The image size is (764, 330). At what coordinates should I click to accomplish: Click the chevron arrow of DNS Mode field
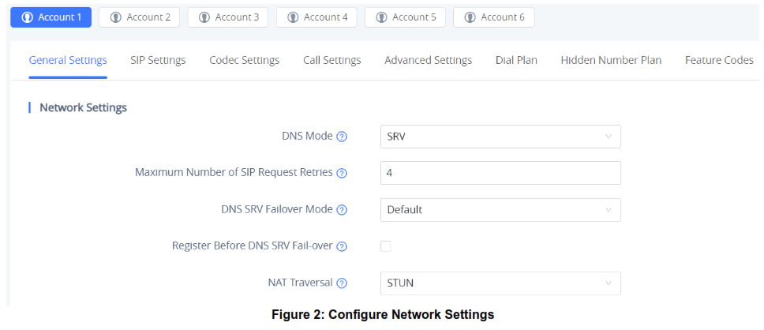pos(608,137)
